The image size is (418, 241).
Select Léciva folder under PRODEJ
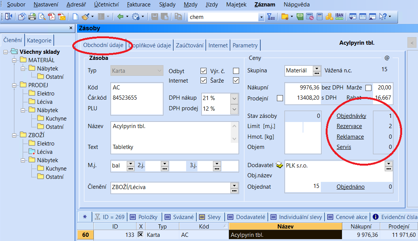click(x=45, y=102)
